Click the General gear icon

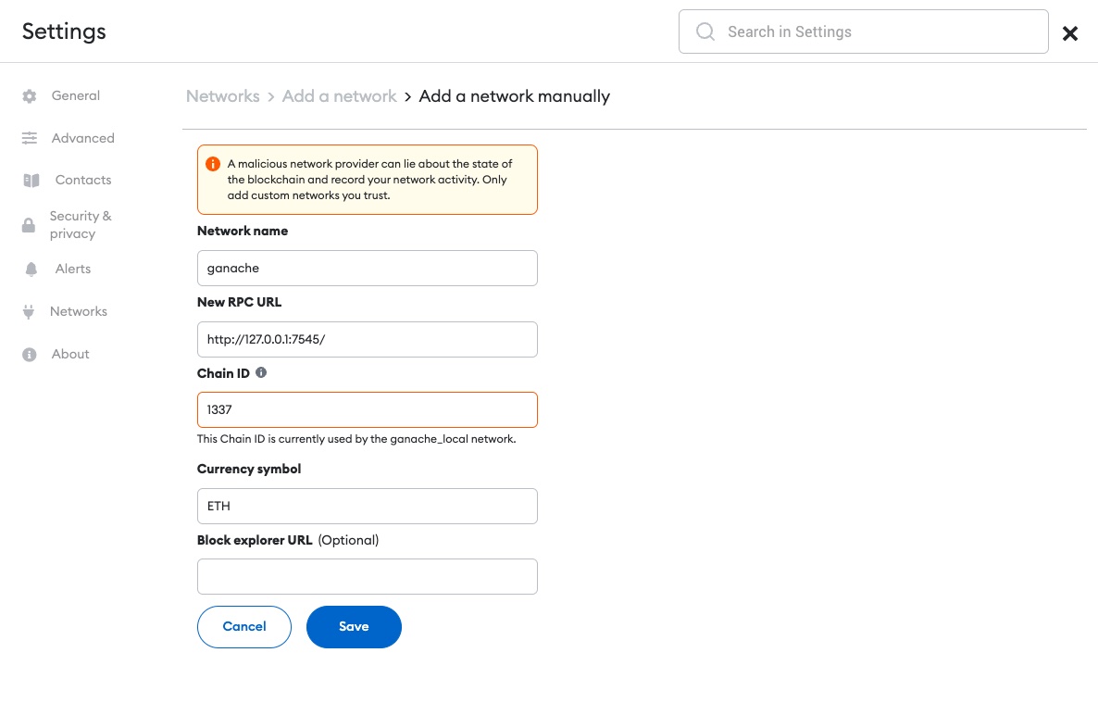click(x=30, y=96)
